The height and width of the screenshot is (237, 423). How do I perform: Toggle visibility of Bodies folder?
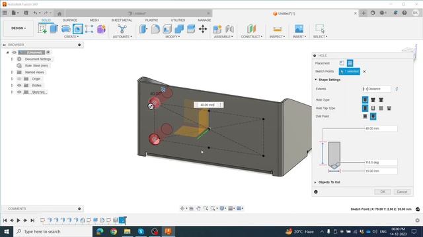19,86
